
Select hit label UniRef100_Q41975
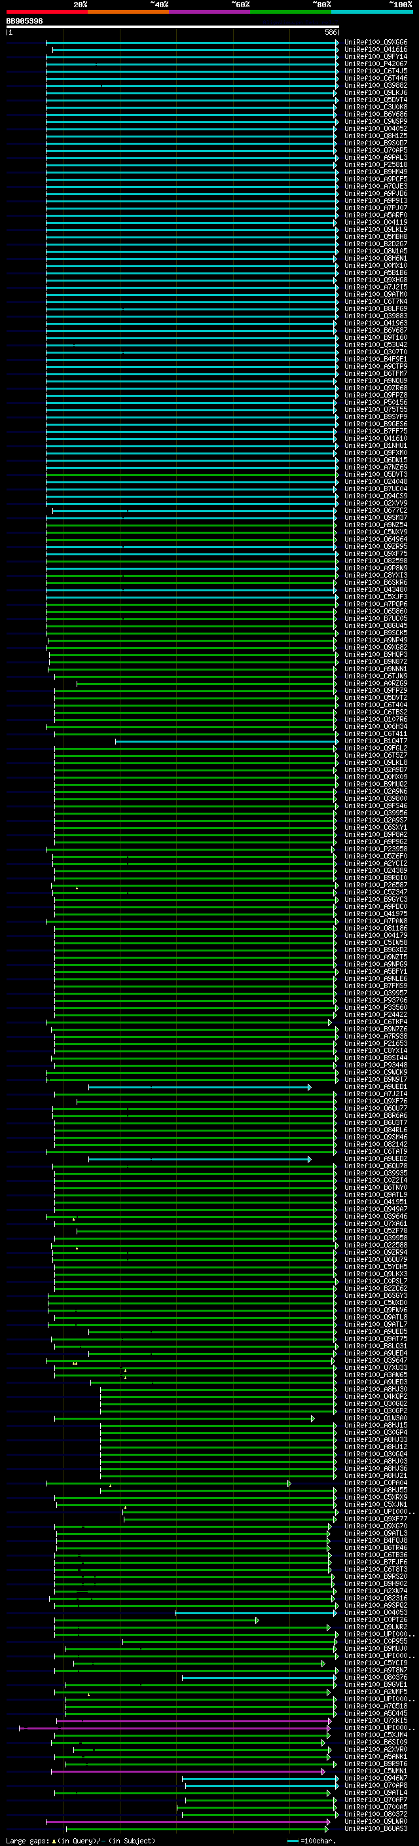tap(375, 913)
